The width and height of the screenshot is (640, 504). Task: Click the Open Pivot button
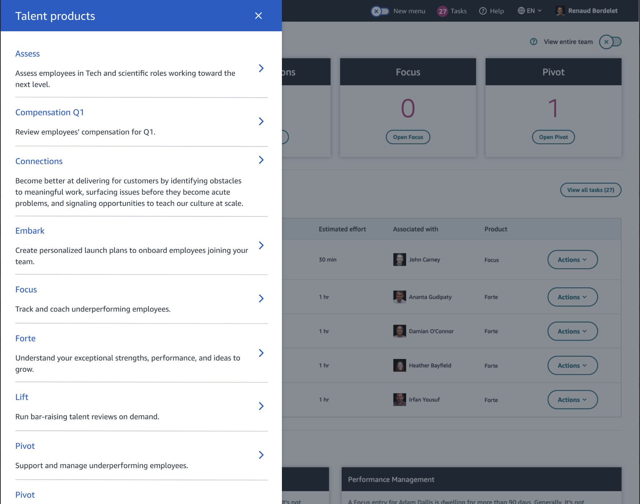coord(553,137)
